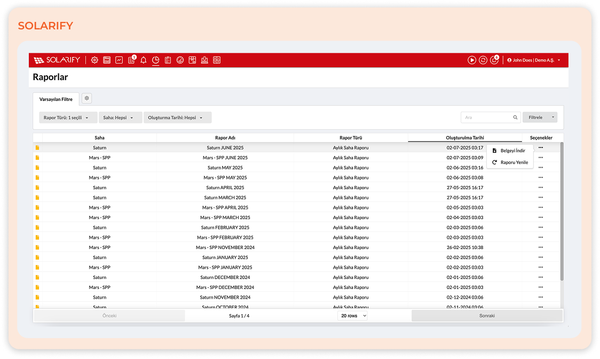Select the dashboard icon in the toolbar
Screen dimensions: 600x359
107,60
